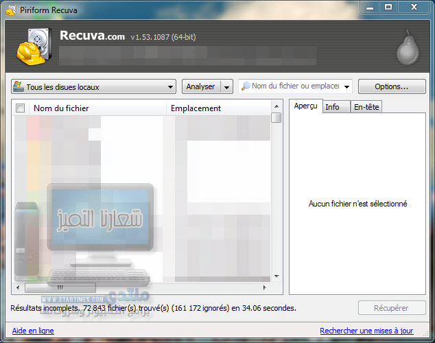Click the vertical scrollbar up arrow
The image size is (435, 343).
point(277,106)
